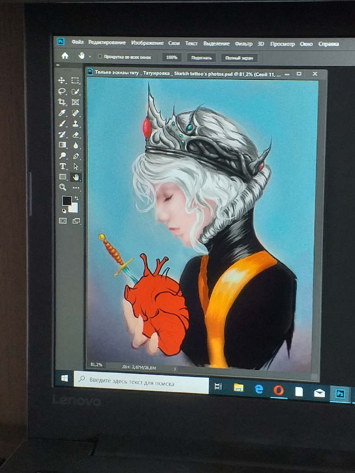The height and width of the screenshot is (473, 355).
Task: Click 'Док: 2,67M/26,8M' status info
Action: tap(139, 367)
